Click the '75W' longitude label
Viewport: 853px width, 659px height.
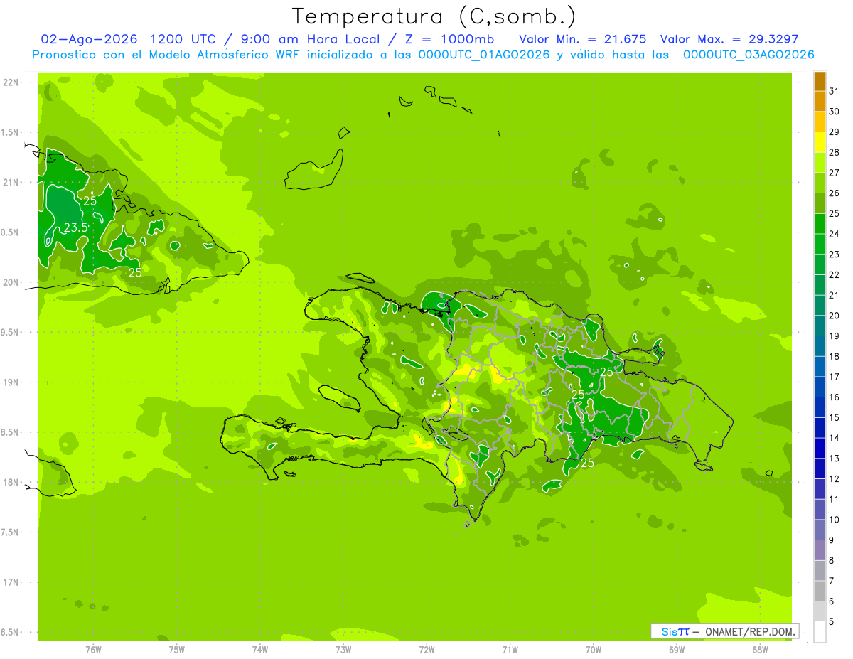[177, 650]
